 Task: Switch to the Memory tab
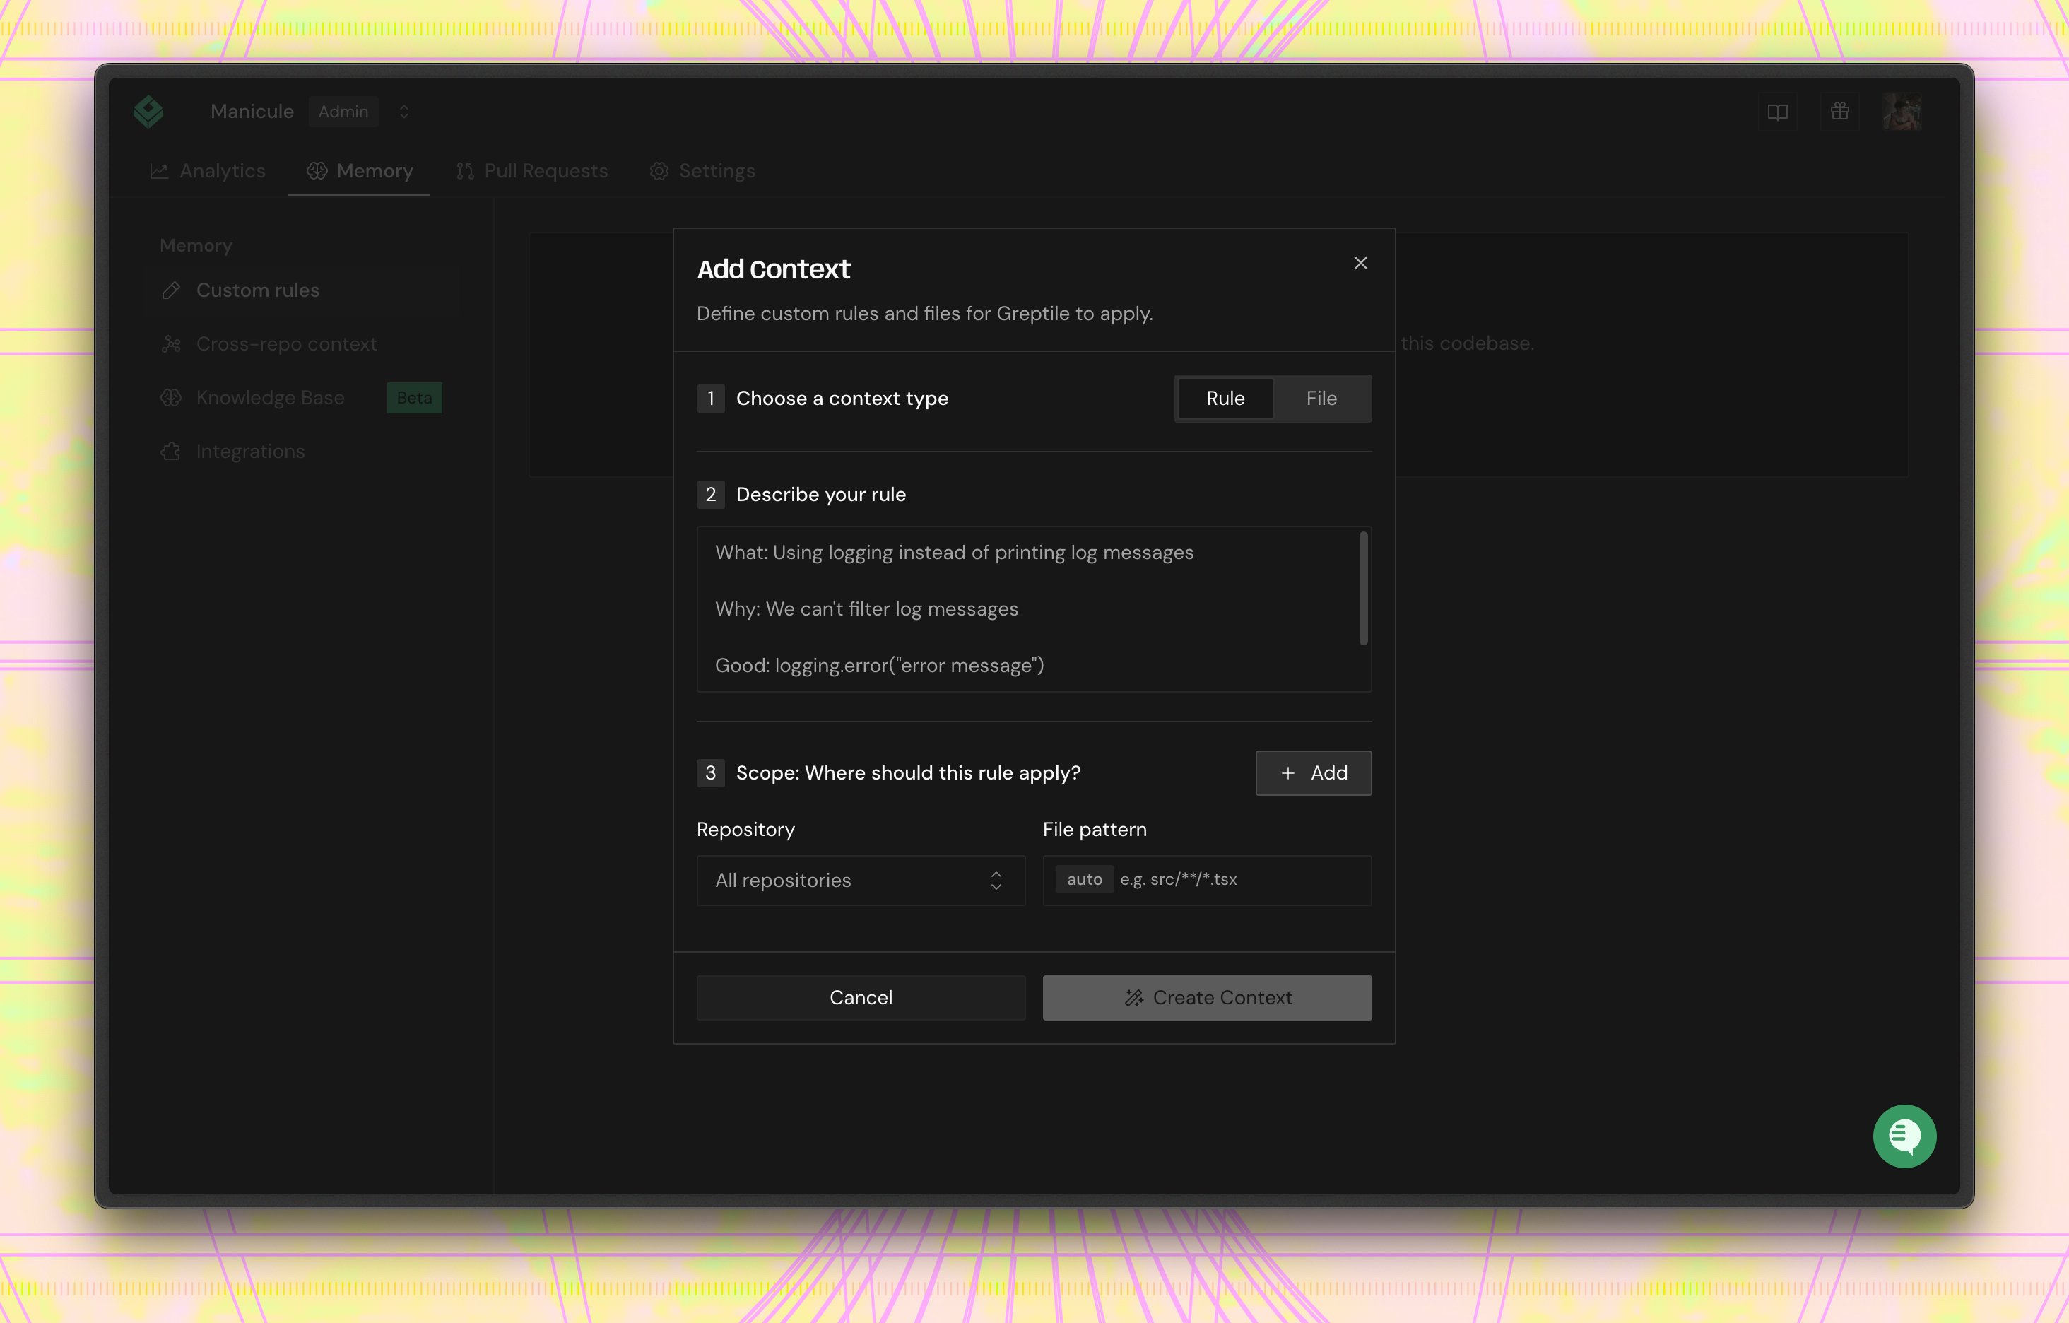(x=359, y=171)
